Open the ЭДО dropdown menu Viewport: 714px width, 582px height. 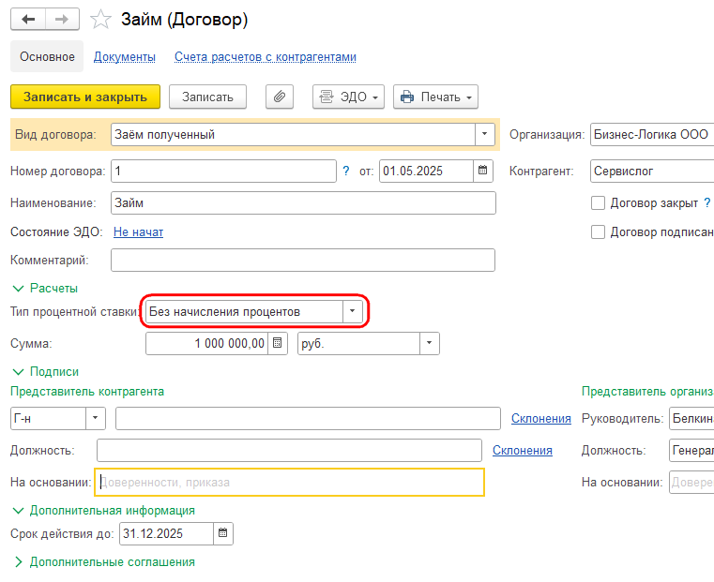tap(348, 97)
